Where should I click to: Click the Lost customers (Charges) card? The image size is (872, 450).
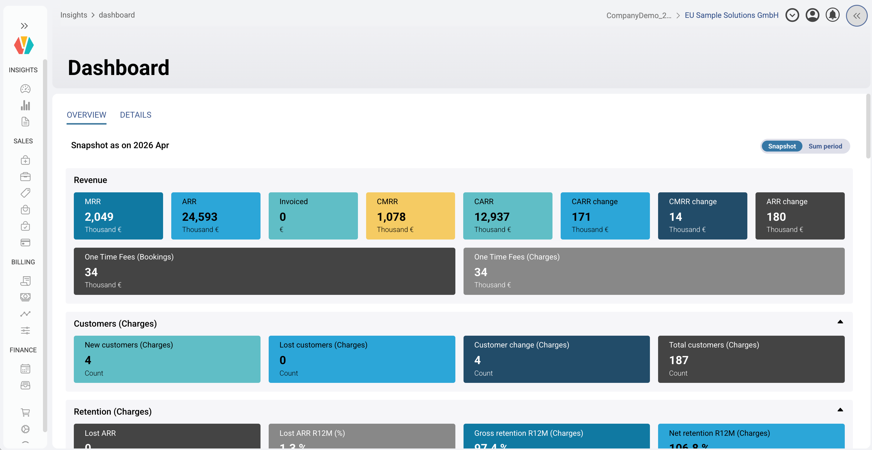click(362, 359)
